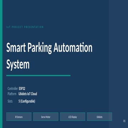This screenshot has height=128, width=128.
Task: Click the IR Sensors box
Action: tap(19, 117)
